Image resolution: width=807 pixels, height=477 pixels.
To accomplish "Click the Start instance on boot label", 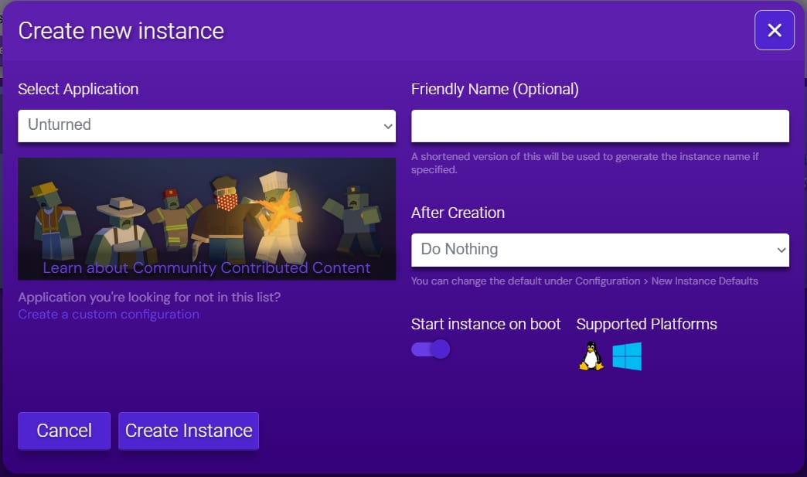I will (x=485, y=324).
